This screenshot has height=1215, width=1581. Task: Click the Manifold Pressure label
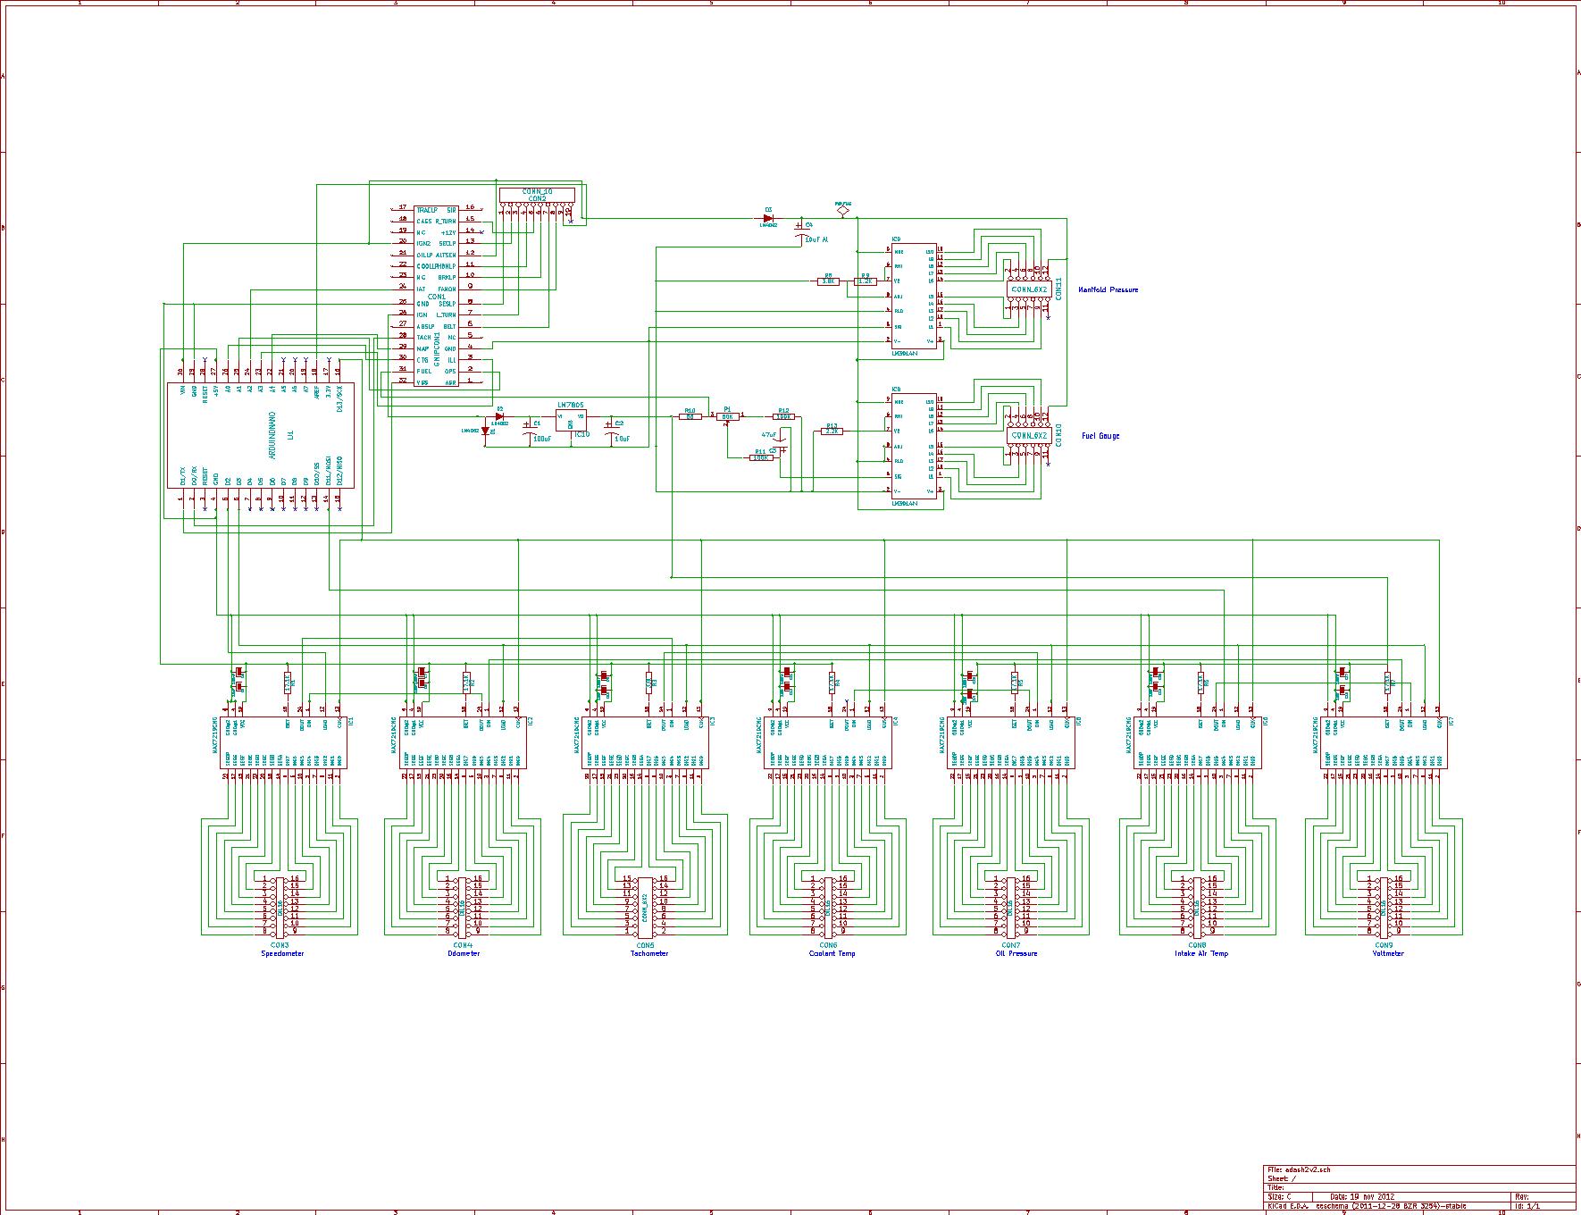pos(1108,289)
